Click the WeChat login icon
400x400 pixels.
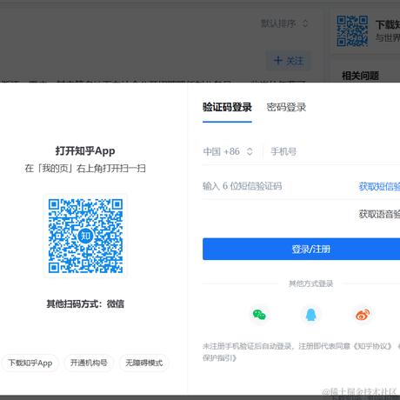coord(259,315)
